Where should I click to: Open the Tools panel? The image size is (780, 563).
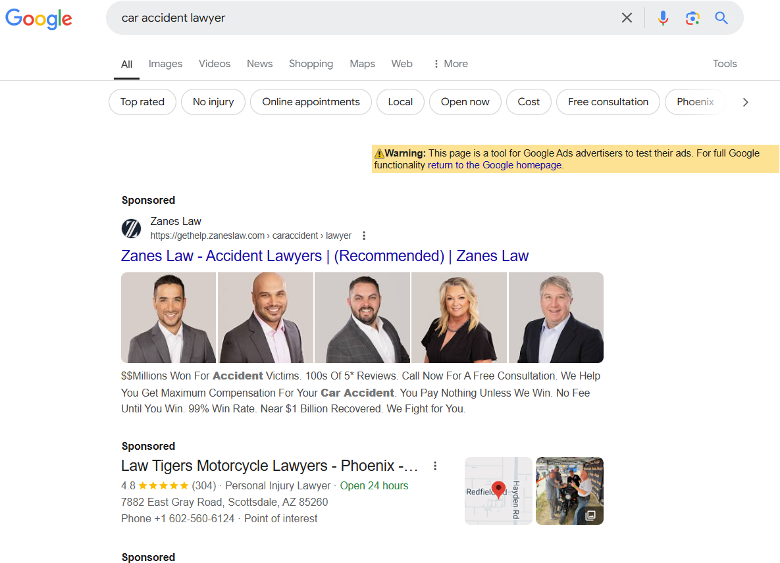[x=725, y=63]
